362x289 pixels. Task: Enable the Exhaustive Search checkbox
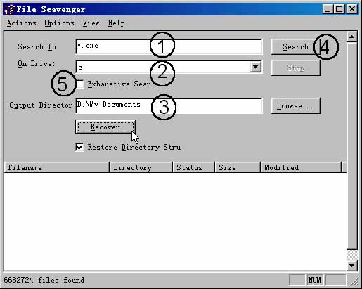[80, 84]
